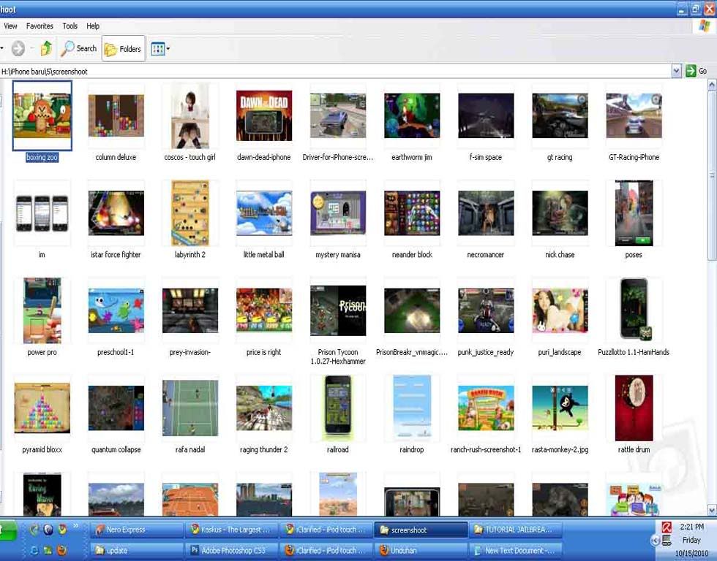Click the screenshoot taskbar button

pyautogui.click(x=421, y=530)
